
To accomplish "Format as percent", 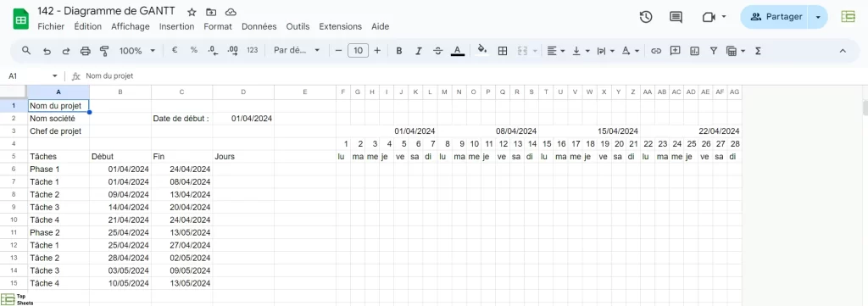I will coord(194,50).
